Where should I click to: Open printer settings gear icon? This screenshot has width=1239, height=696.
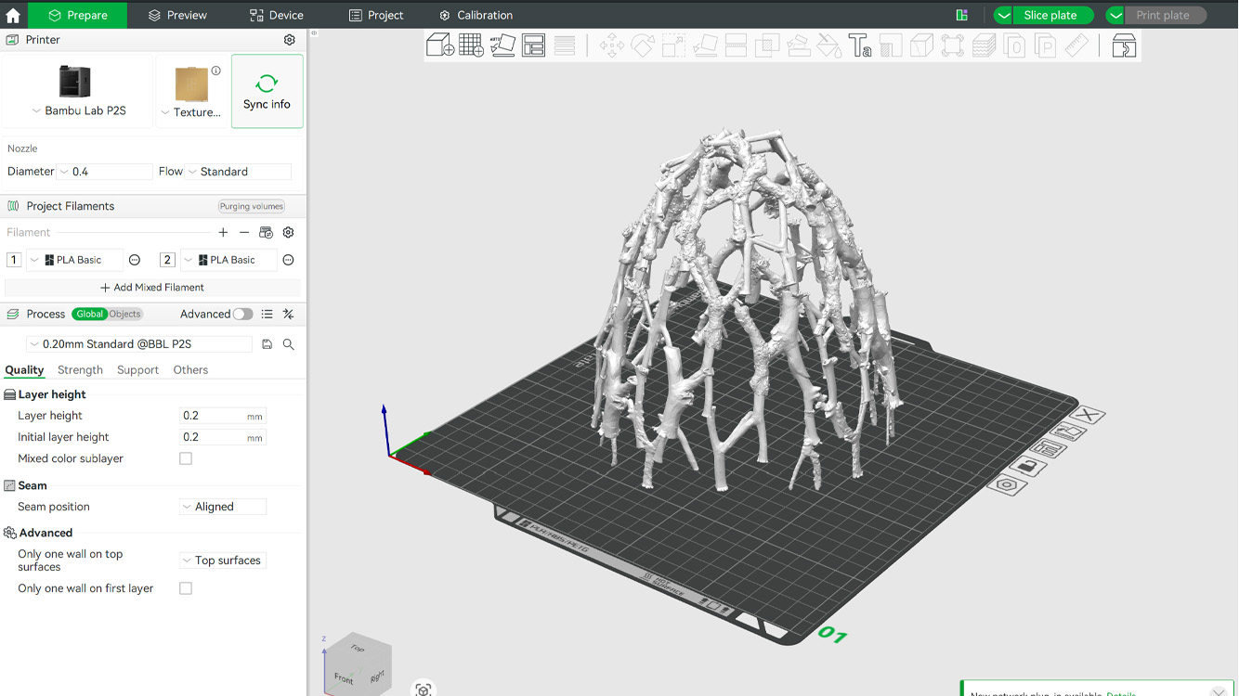(289, 40)
